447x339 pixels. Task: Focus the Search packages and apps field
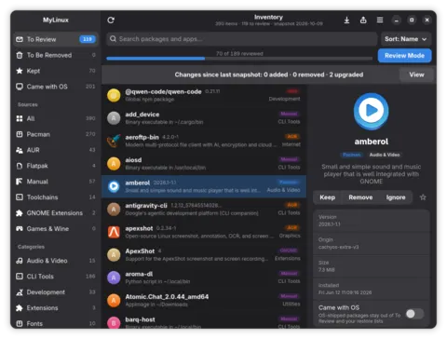242,39
